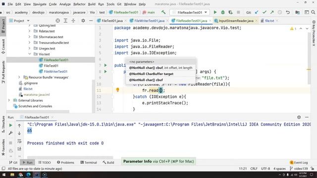Image resolution: width=317 pixels, height=178 pixels.
Task: Open the Run configuration dropdown FileReaderTest01
Action: [189, 12]
